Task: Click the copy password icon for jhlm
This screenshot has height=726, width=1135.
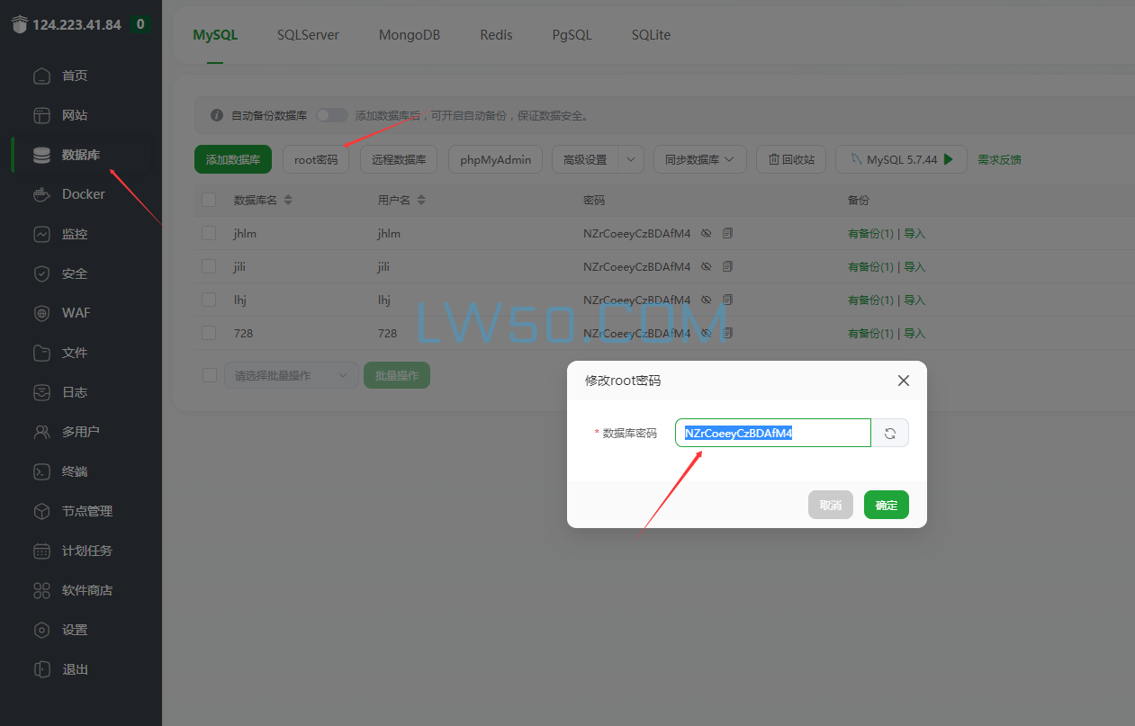Action: pos(727,233)
